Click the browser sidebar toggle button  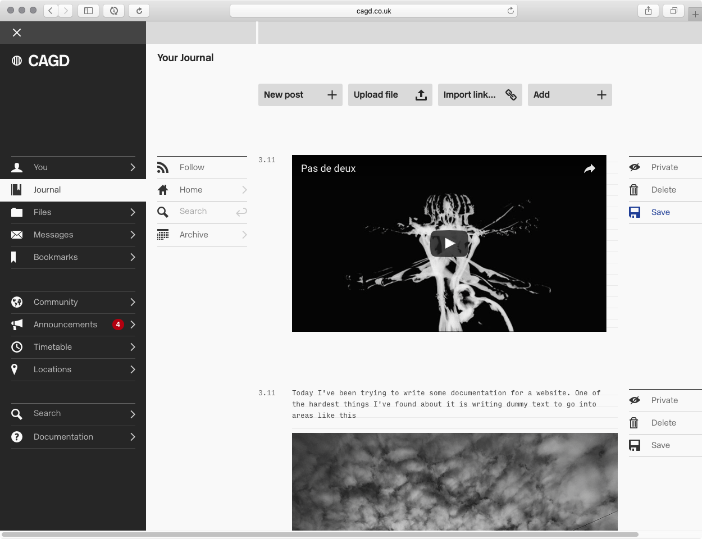[88, 11]
